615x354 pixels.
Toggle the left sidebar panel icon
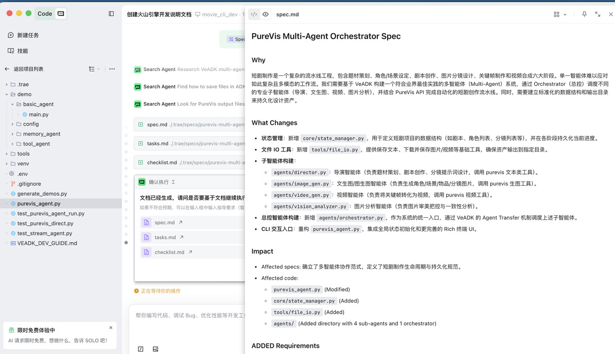(111, 14)
